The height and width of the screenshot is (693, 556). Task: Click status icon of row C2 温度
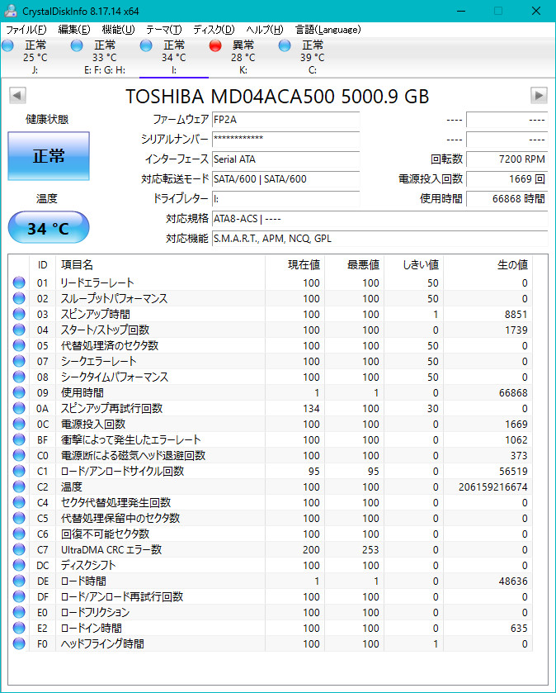19,487
